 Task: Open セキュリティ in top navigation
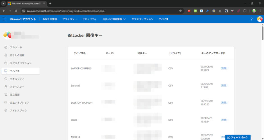coord(89,19)
